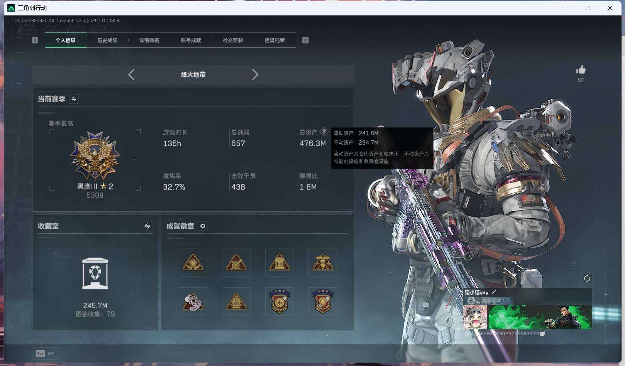Open the 收藏室 display case icon
Screen dimensions: 625x366
95,273
